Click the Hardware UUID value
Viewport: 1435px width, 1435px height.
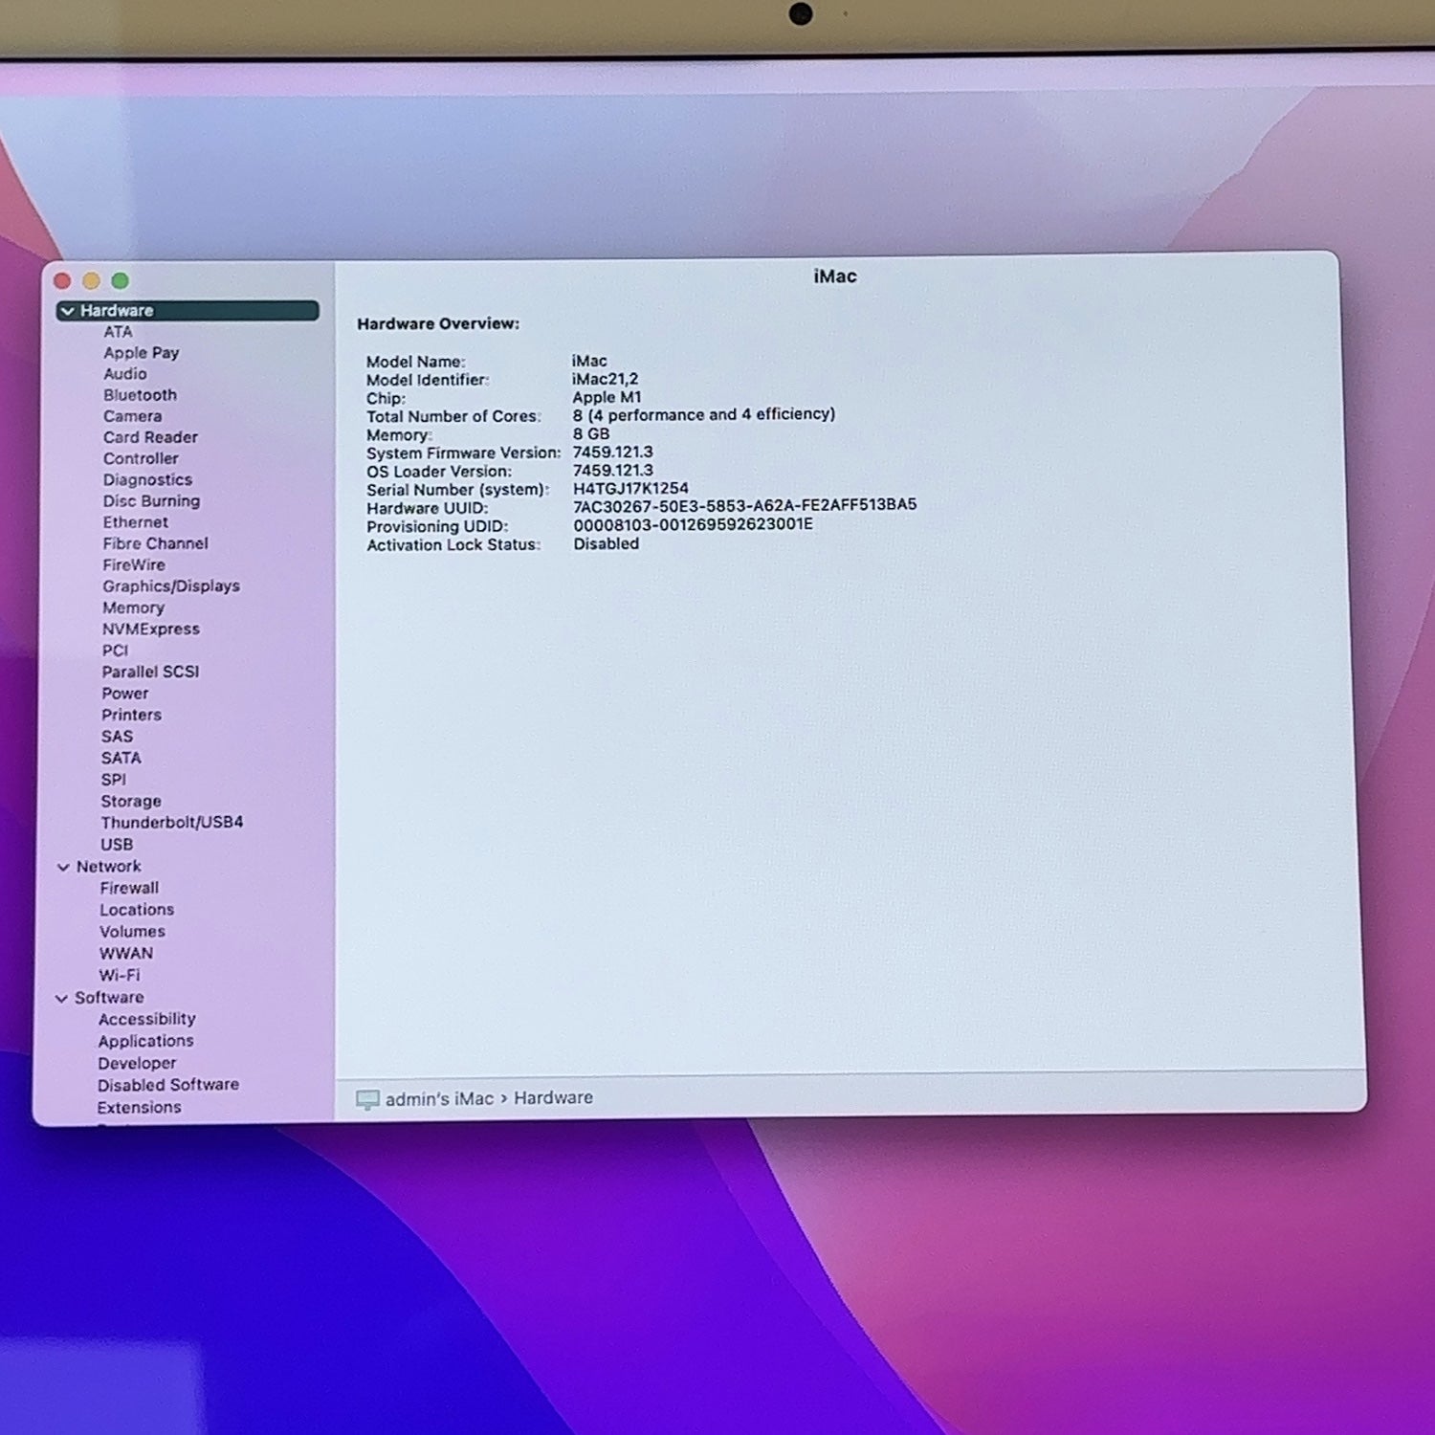[x=745, y=505]
